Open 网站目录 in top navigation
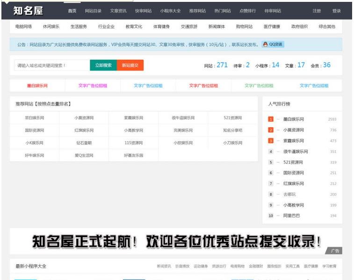This screenshot has width=354, height=280. (x=93, y=11)
